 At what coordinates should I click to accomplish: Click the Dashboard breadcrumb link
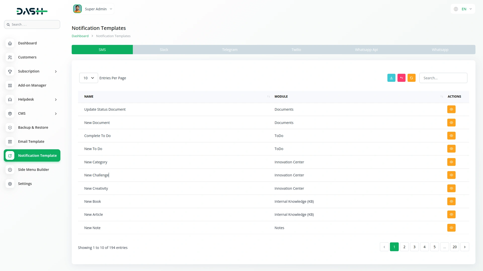pyautogui.click(x=80, y=36)
